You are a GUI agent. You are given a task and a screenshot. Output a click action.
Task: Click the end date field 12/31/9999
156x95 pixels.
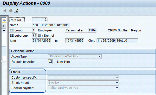75,41
